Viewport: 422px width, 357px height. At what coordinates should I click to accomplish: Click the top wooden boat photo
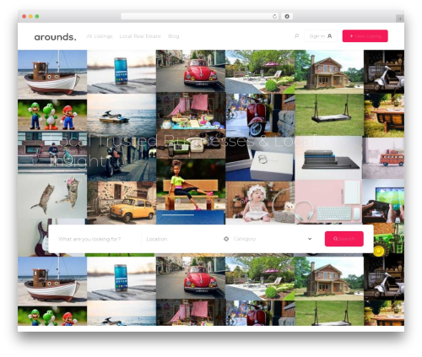[52, 74]
